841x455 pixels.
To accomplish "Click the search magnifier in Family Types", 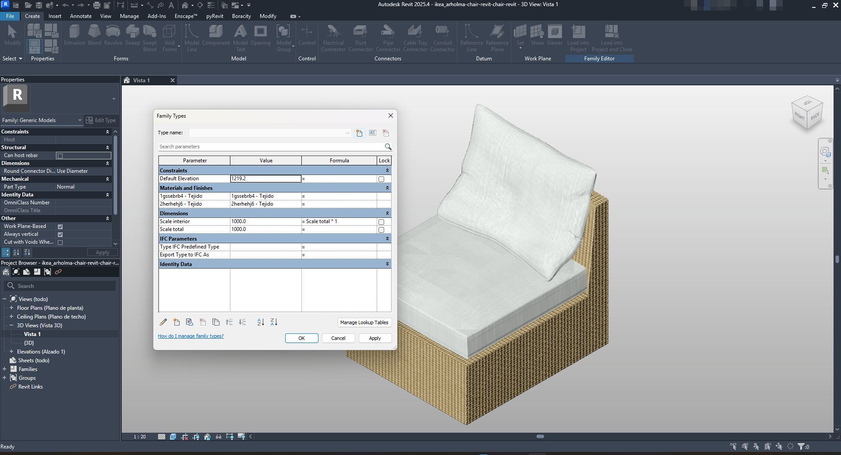I will [388, 147].
